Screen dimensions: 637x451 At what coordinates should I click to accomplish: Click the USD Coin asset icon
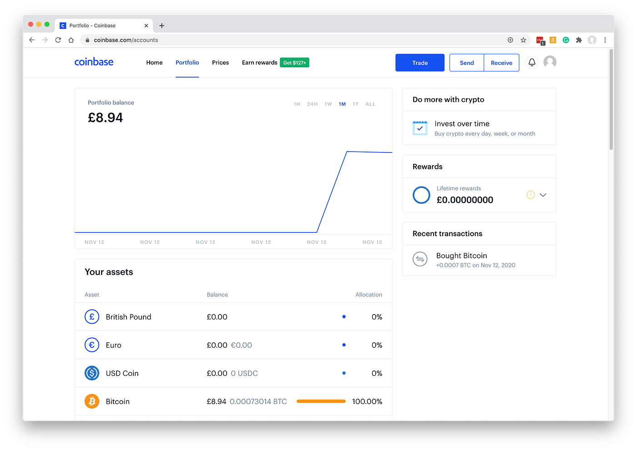[92, 373]
